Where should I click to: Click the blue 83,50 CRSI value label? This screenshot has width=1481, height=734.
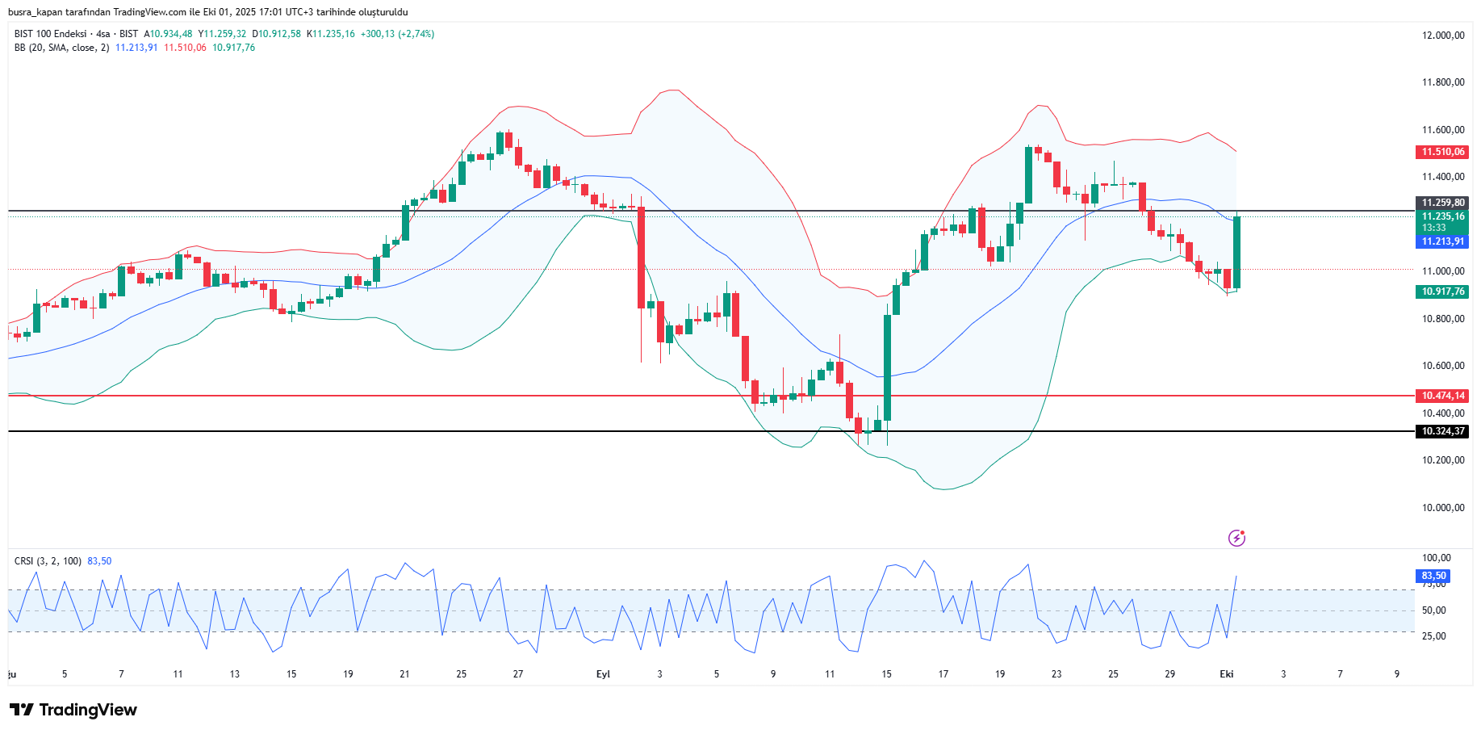1433,576
